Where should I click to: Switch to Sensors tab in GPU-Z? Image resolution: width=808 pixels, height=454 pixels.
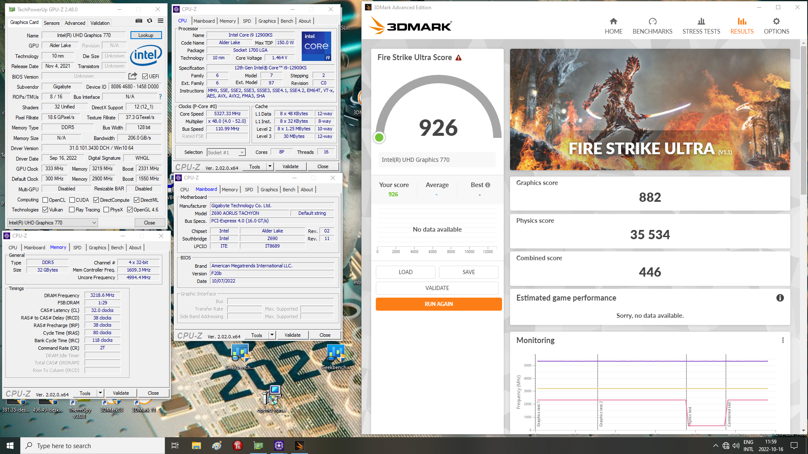(51, 23)
